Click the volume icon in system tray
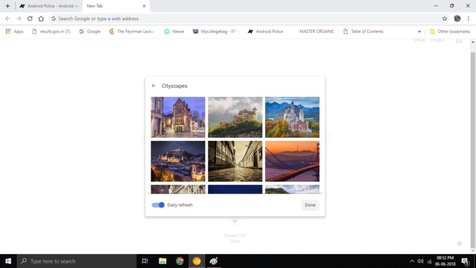476x268 pixels. tap(420, 261)
